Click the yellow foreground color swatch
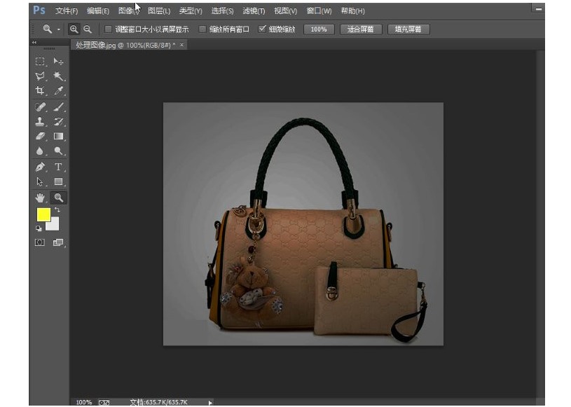571x407 pixels. [43, 214]
